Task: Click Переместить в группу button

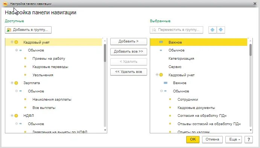Action: coord(176,30)
